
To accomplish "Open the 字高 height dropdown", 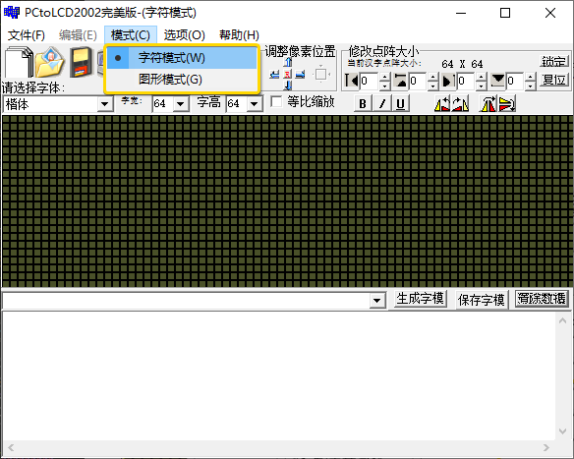I will pyautogui.click(x=254, y=104).
